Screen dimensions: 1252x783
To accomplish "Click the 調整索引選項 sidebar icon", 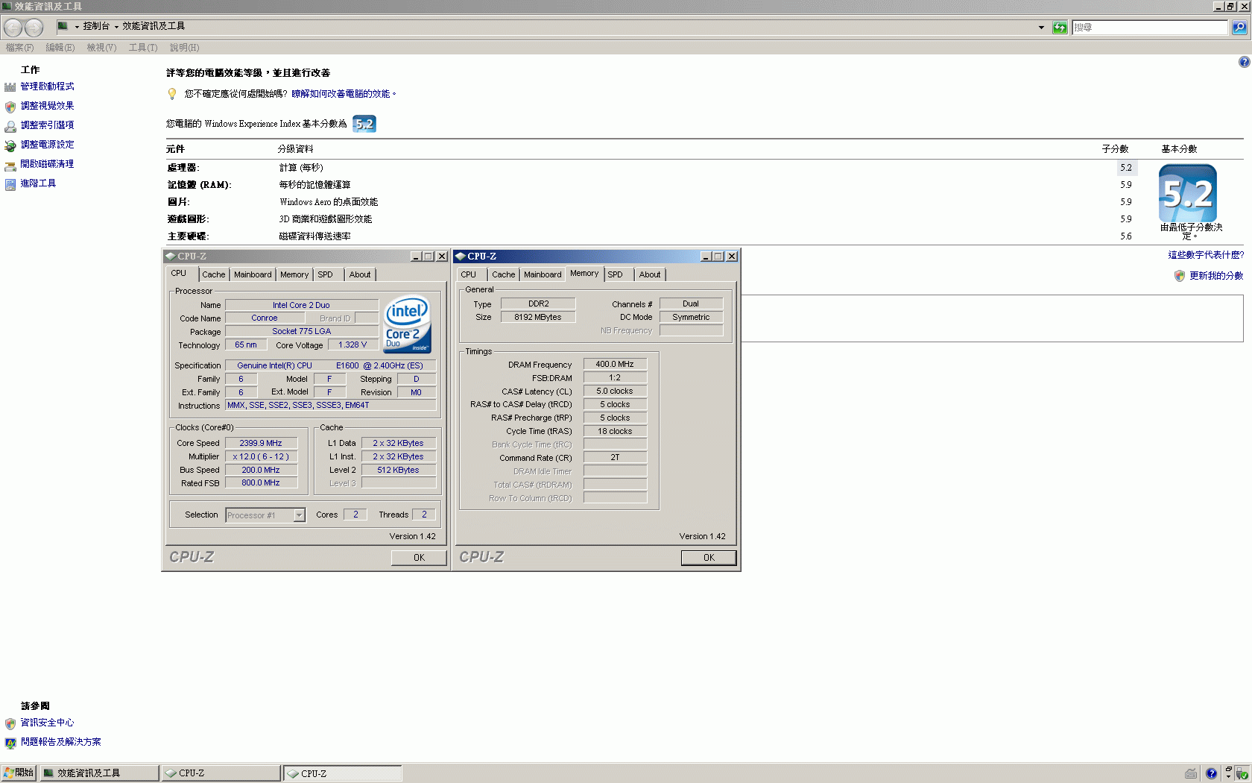I will click(x=10, y=126).
